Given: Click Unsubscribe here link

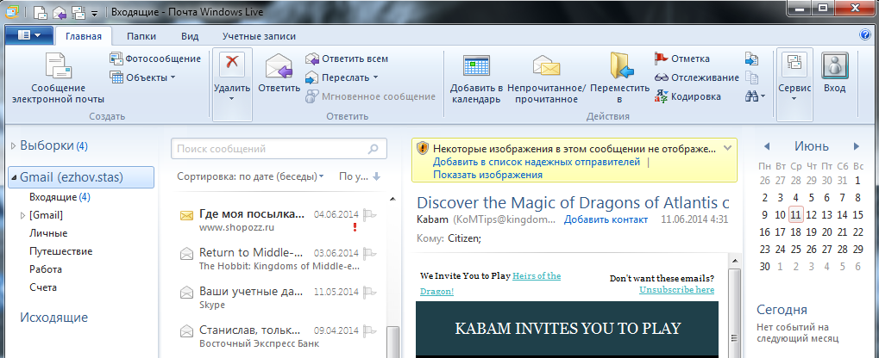Looking at the screenshot, I should (676, 290).
